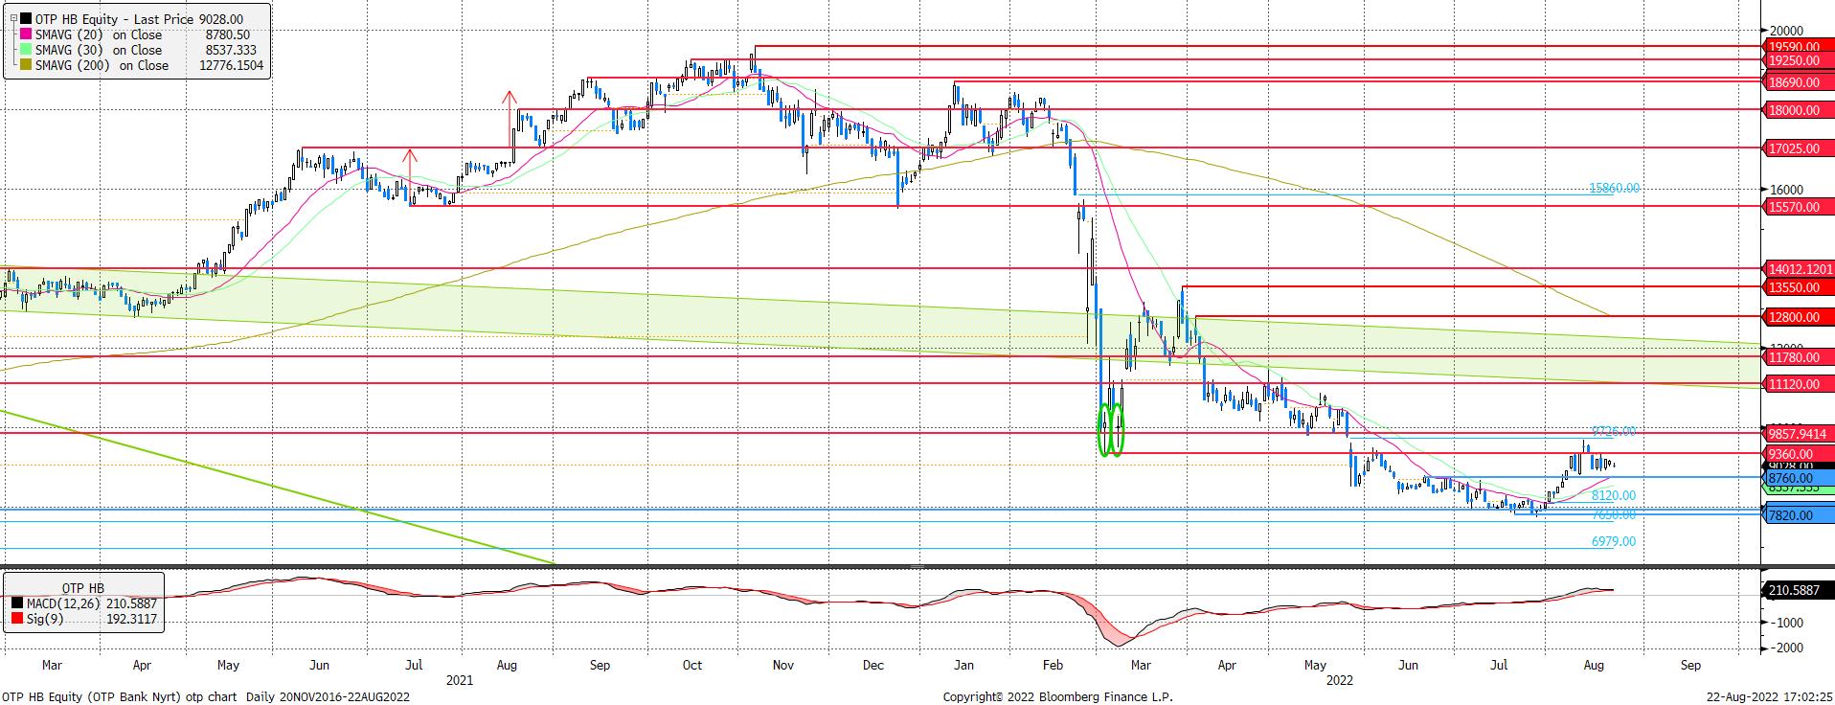This screenshot has width=1835, height=705.
Task: Click the Nov label on time axis
Action: pos(783,665)
